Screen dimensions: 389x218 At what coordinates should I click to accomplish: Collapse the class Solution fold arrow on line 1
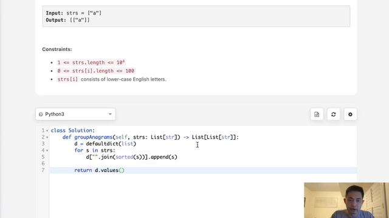click(x=47, y=131)
